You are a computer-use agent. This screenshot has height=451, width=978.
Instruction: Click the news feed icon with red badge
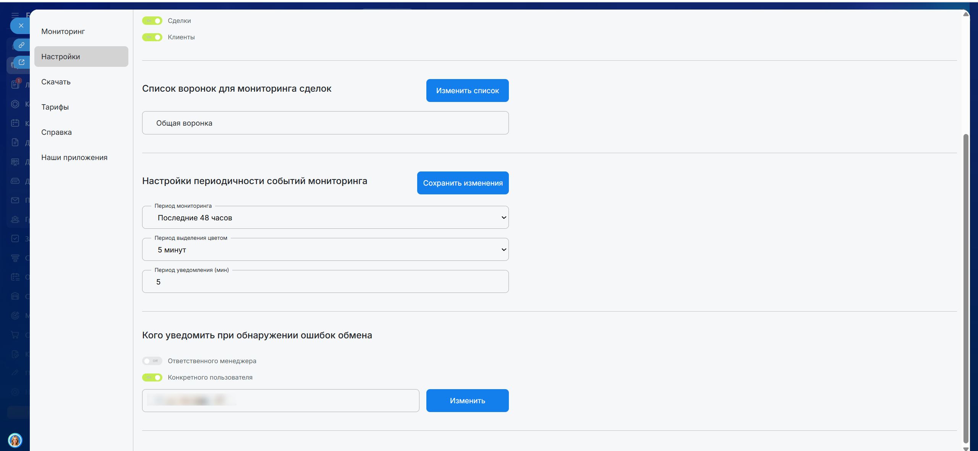[15, 84]
